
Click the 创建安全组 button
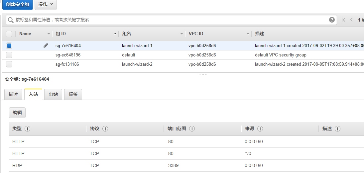pos(17,4)
